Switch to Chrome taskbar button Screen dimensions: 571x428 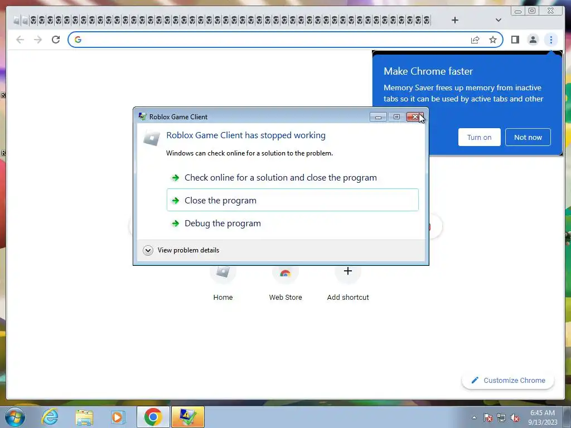tap(153, 417)
